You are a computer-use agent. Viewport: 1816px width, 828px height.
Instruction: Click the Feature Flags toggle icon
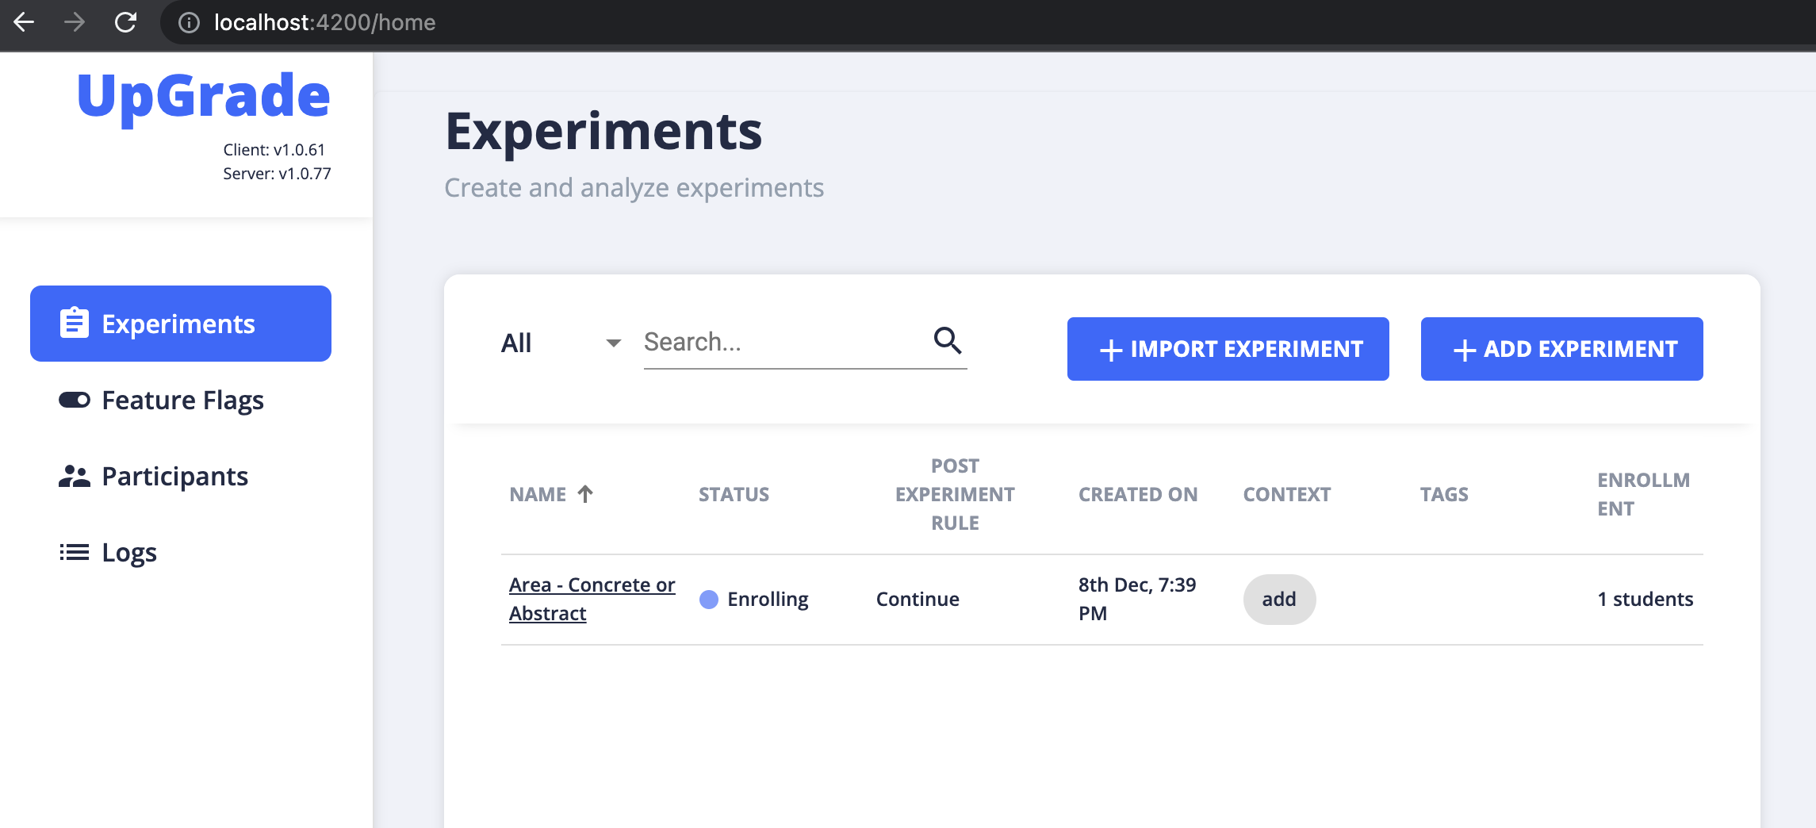[73, 400]
